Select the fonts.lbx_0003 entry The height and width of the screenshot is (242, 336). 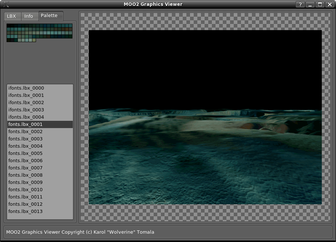click(x=40, y=139)
